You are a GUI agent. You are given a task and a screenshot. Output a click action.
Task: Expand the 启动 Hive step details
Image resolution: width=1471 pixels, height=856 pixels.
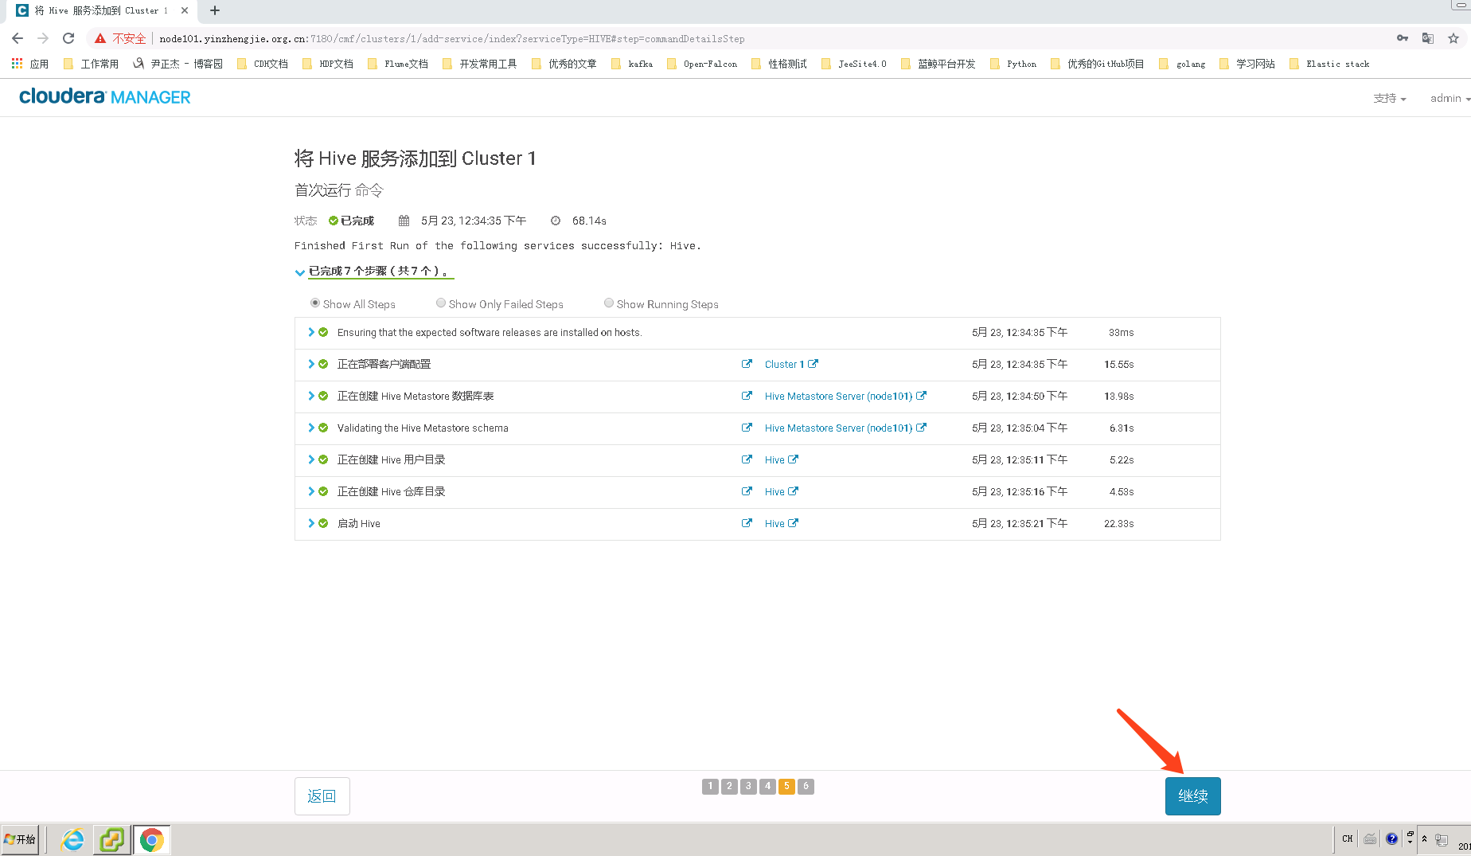[310, 523]
